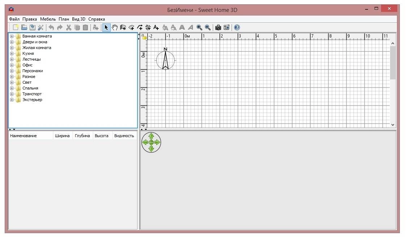The height and width of the screenshot is (240, 406).
Task: Select the Add text tool
Action: (156, 27)
